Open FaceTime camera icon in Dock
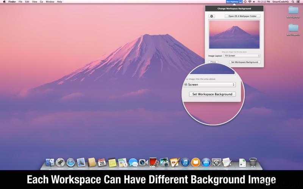 pos(144,163)
